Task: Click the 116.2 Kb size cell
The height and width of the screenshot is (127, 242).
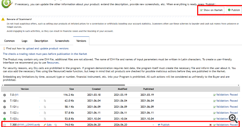Action: click(x=68, y=95)
